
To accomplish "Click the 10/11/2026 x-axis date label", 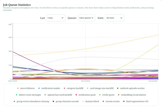I will [13, 81].
